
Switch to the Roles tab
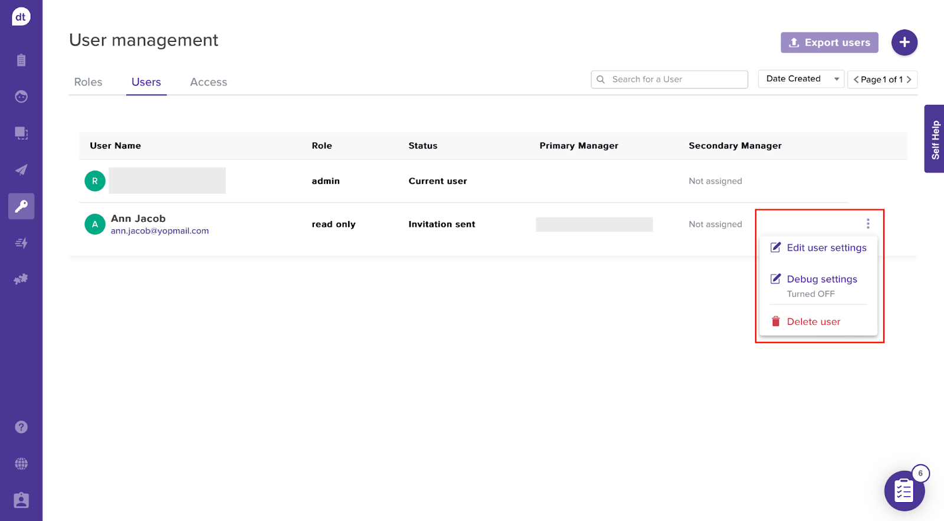(88, 82)
